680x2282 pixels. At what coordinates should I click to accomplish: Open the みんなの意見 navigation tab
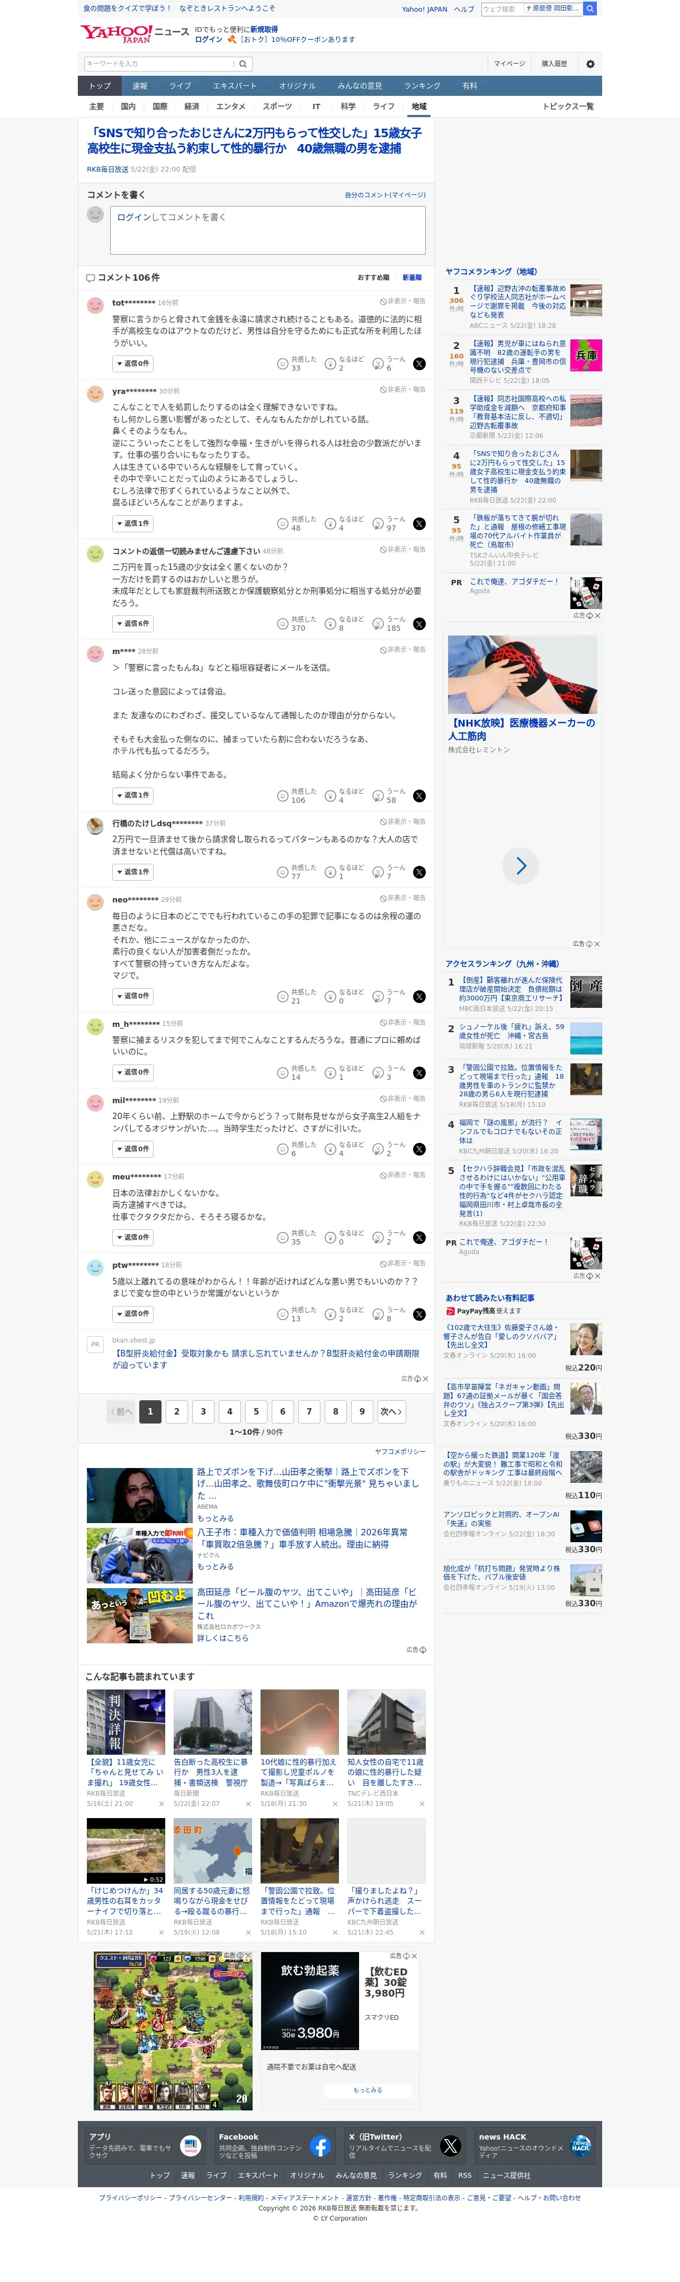[x=360, y=86]
